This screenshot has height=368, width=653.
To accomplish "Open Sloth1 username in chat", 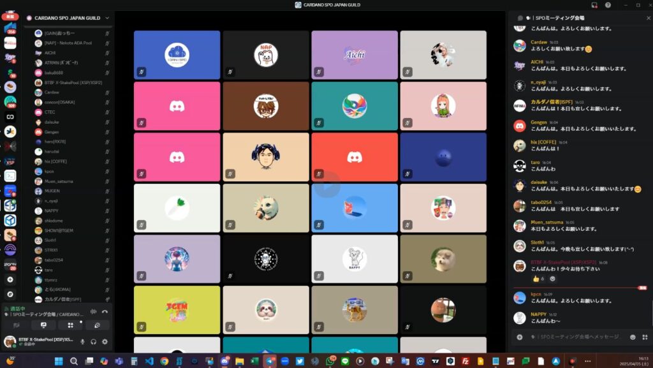I will [x=537, y=242].
